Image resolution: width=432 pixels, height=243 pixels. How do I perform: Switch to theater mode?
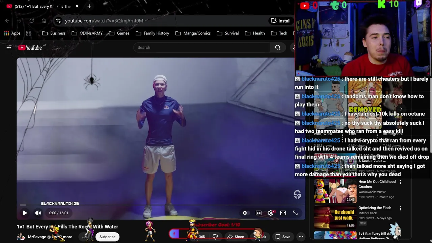[283, 213]
